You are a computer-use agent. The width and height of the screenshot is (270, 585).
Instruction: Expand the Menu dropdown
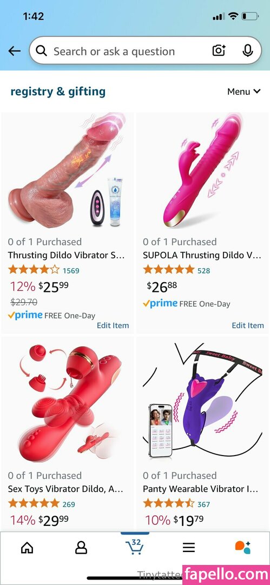point(244,92)
